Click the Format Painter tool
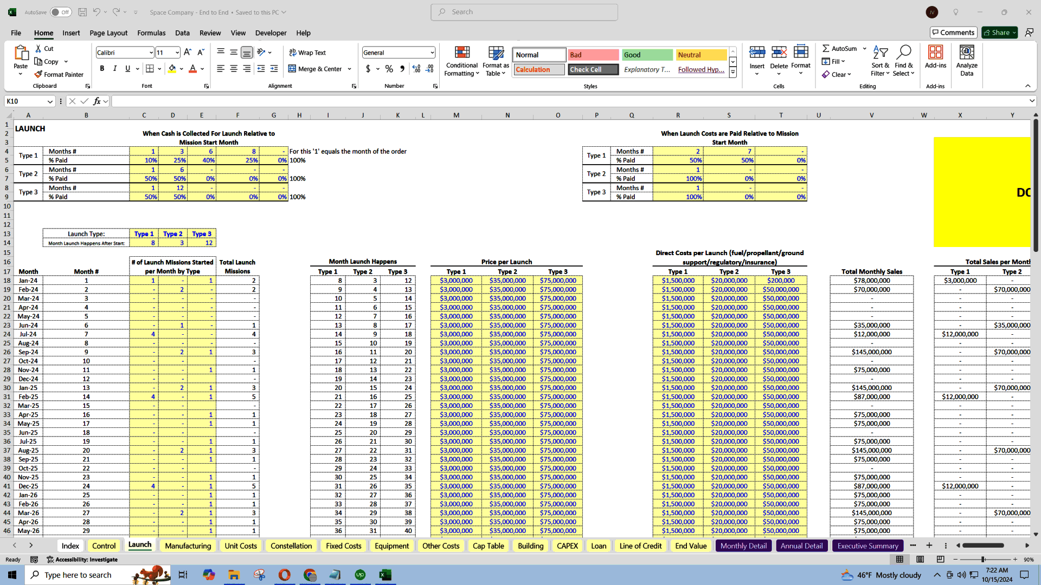 click(59, 74)
